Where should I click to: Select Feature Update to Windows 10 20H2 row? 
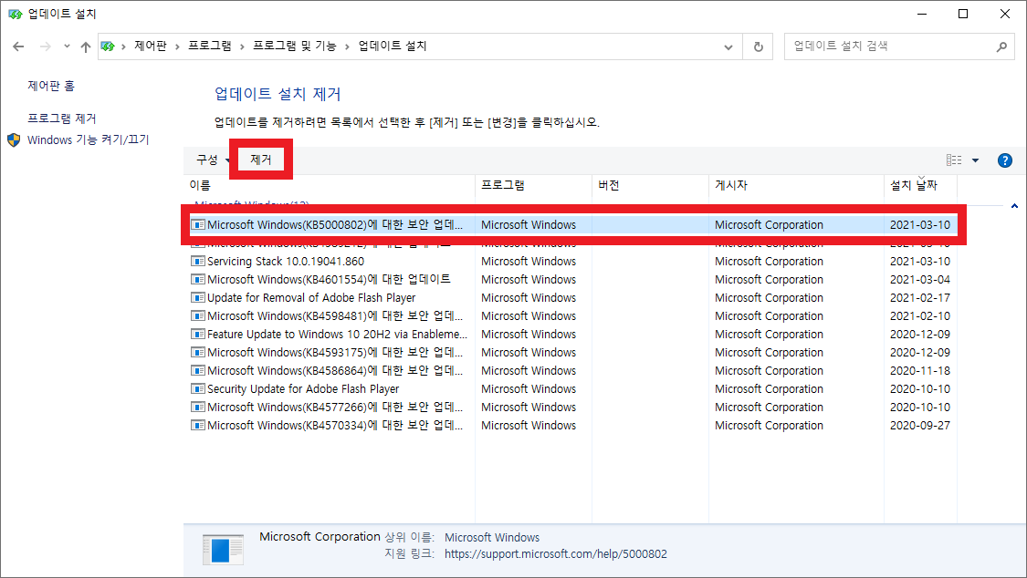(x=573, y=335)
